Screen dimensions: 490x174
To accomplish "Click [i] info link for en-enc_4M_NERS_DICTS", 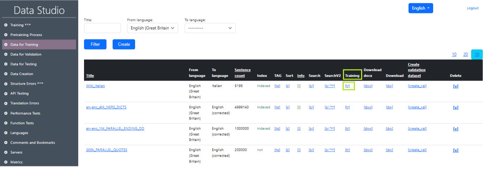I will (299, 107).
